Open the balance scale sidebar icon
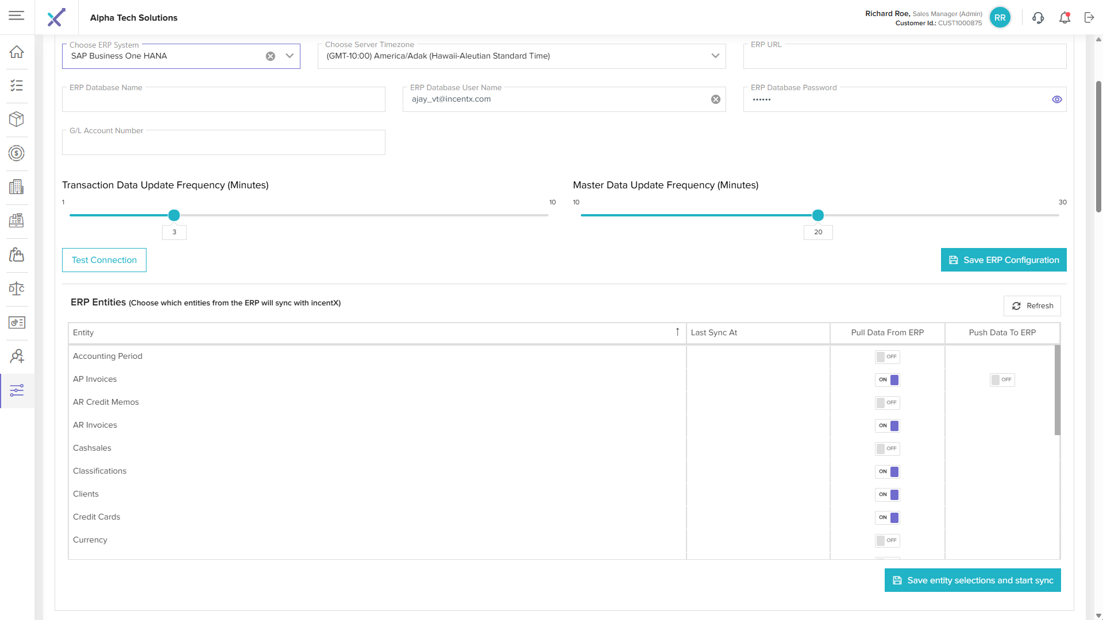 tap(17, 289)
